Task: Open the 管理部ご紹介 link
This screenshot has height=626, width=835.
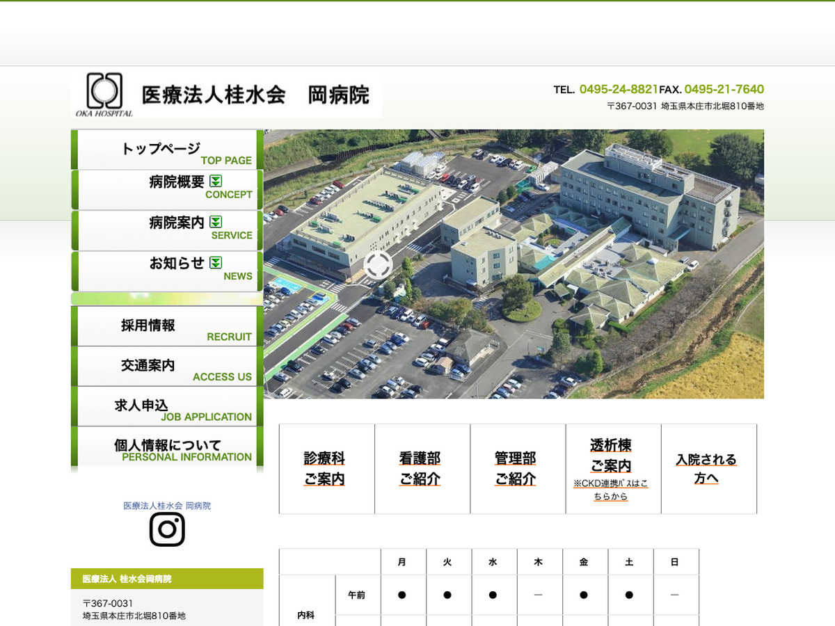Action: pos(515,469)
